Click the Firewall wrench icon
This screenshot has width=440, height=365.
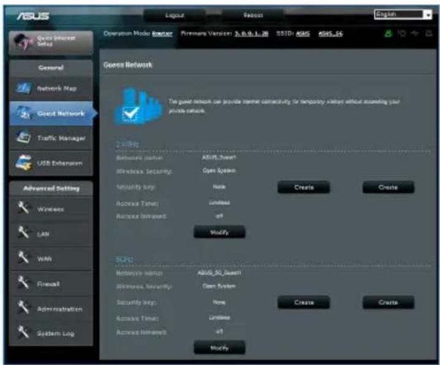click(x=23, y=283)
